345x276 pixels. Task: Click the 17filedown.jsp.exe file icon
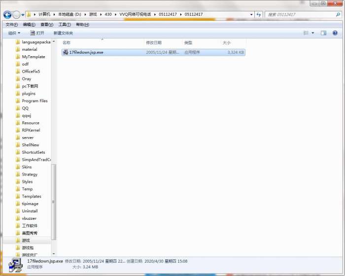[x=66, y=52]
